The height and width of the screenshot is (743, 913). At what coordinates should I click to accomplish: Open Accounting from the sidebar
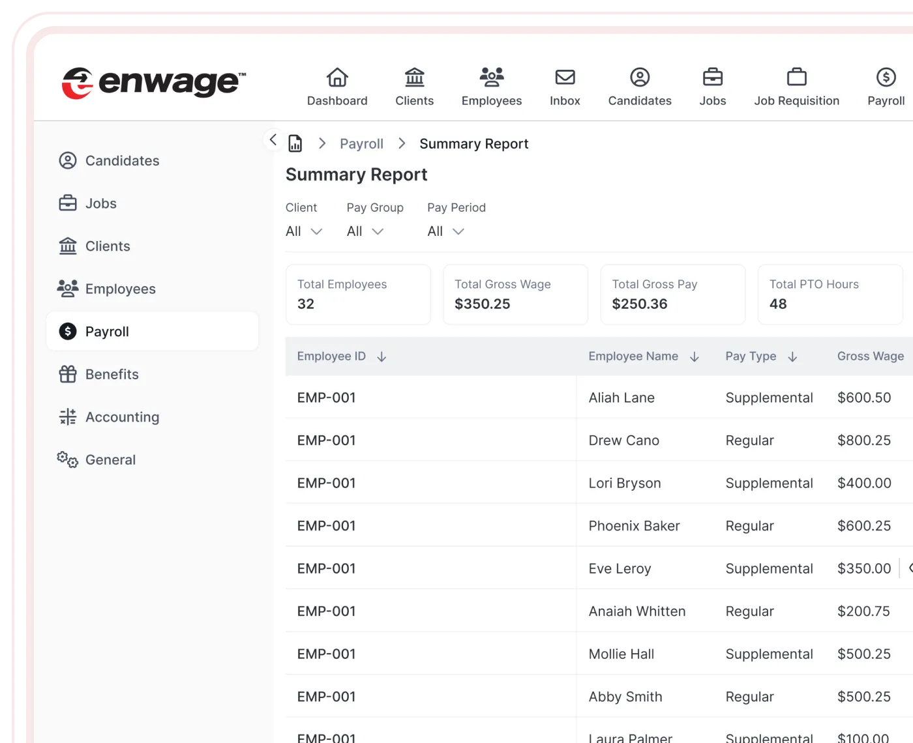pyautogui.click(x=122, y=417)
